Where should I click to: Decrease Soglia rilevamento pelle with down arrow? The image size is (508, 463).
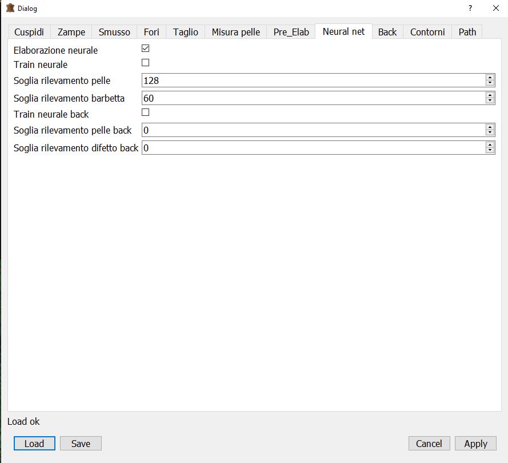[x=490, y=83]
